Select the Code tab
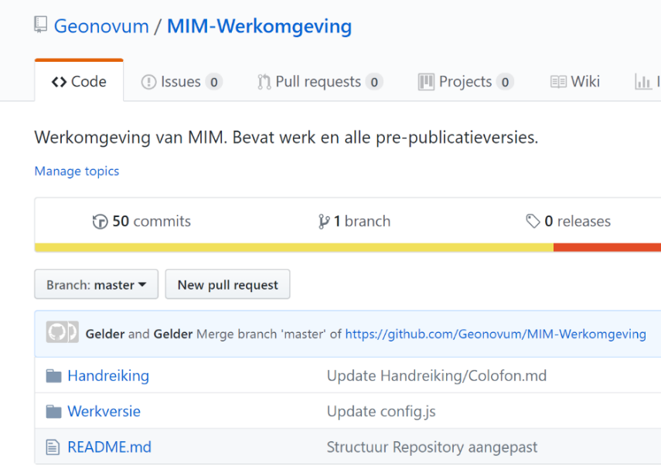Screen dimensions: 661x472 click(79, 81)
